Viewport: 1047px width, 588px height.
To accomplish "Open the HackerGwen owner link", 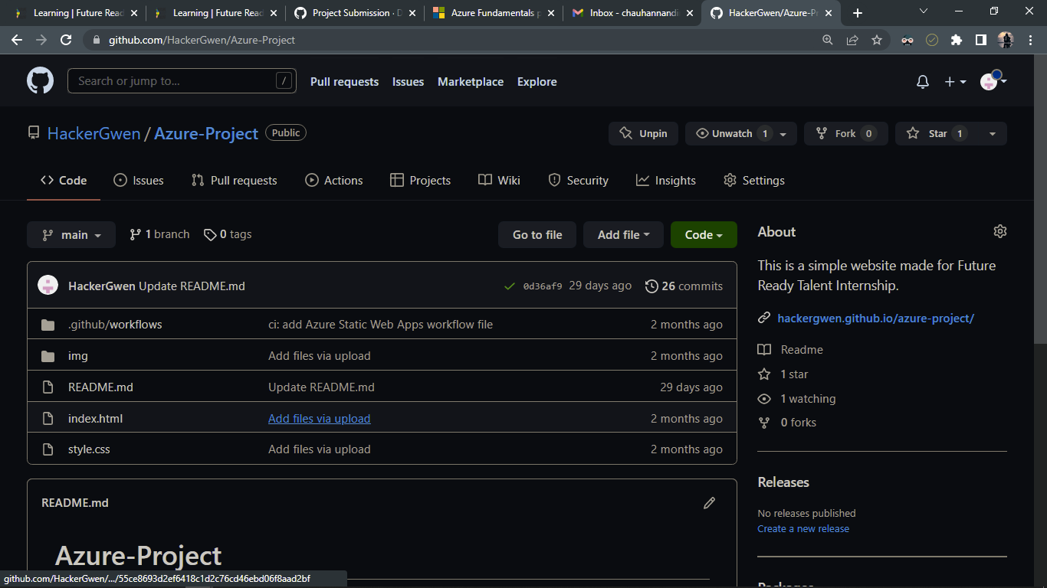I will pyautogui.click(x=94, y=133).
